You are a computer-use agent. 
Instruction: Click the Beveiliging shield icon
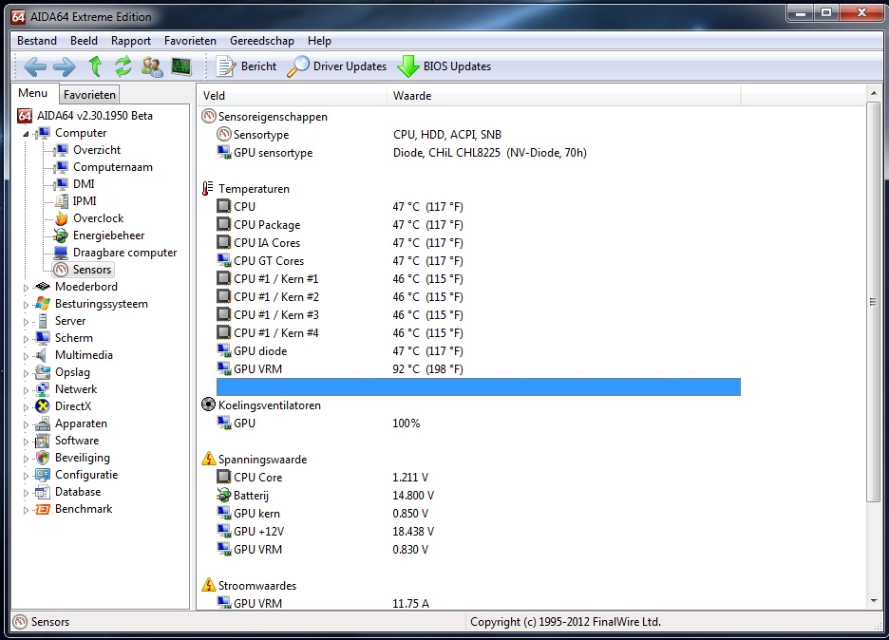tap(43, 458)
